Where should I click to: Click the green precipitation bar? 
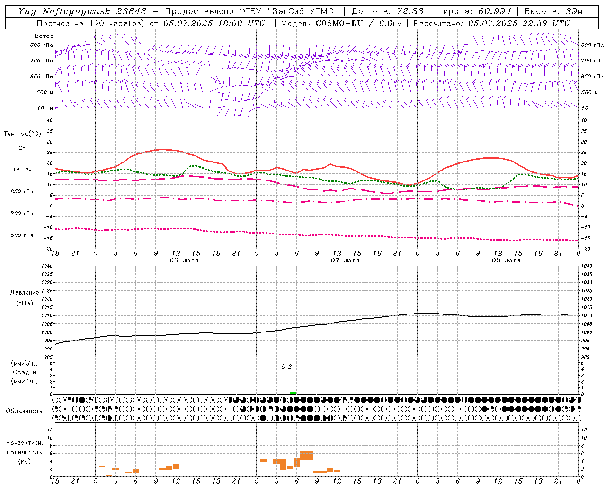coord(293,393)
